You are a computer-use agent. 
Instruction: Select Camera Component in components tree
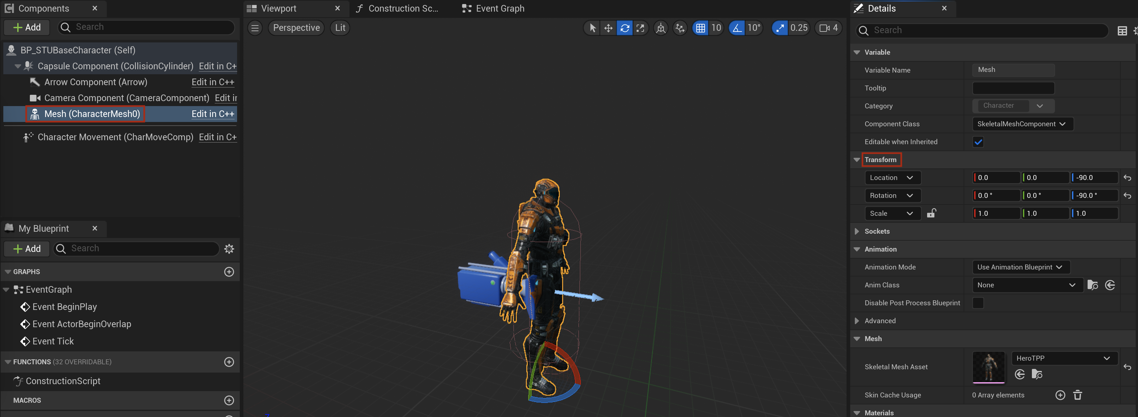tap(127, 98)
